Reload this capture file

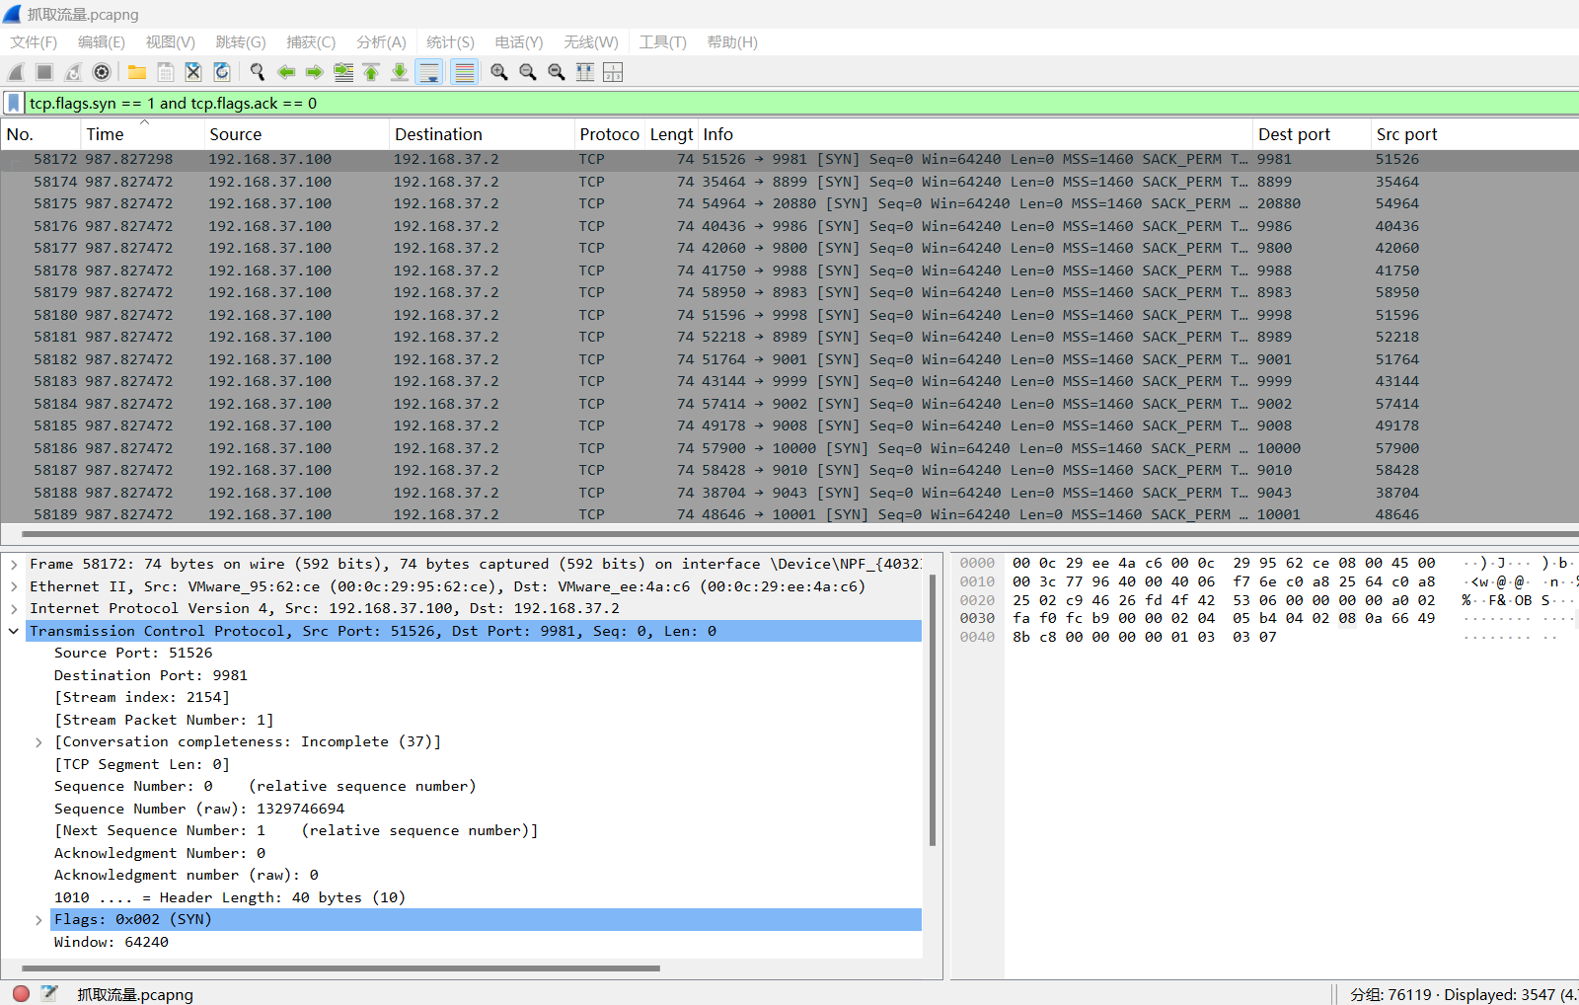[x=222, y=72]
